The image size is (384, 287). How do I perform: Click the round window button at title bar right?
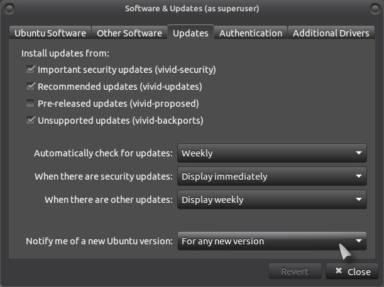(x=375, y=9)
